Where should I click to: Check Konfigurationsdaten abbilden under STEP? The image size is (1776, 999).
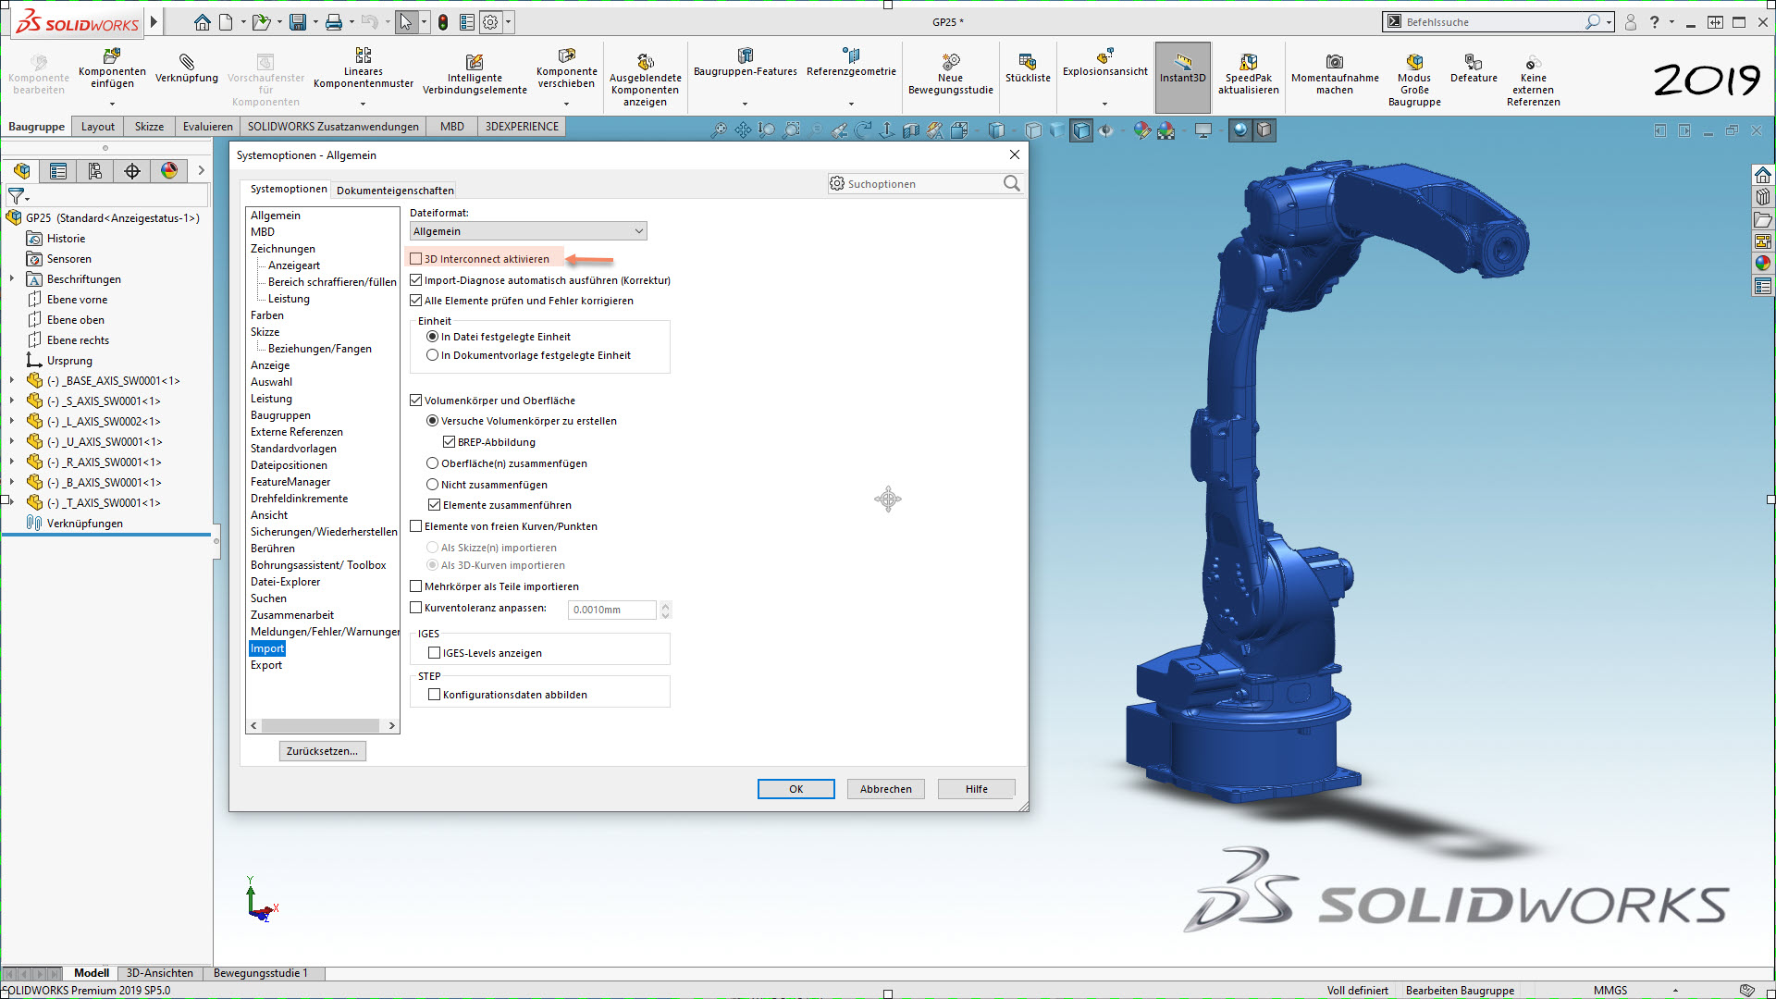(435, 695)
